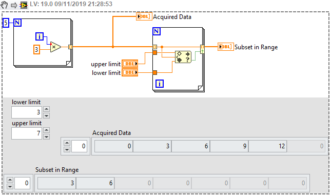Click the Subset in Range index field
This screenshot has height=196, width=331.
(x=22, y=183)
